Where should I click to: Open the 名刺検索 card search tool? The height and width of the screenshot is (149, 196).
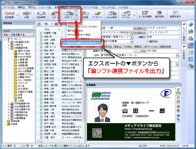pyautogui.click(x=41, y=15)
